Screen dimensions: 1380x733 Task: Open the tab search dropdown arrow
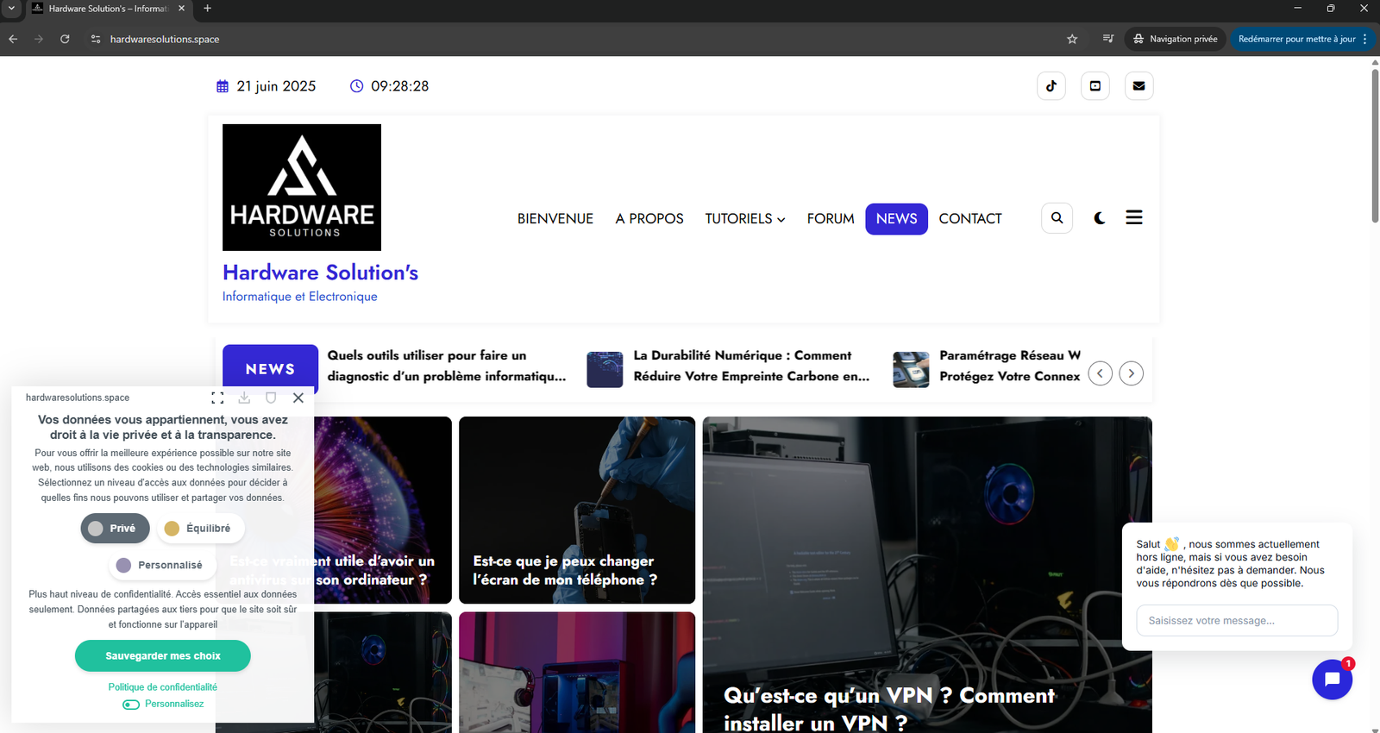click(11, 9)
